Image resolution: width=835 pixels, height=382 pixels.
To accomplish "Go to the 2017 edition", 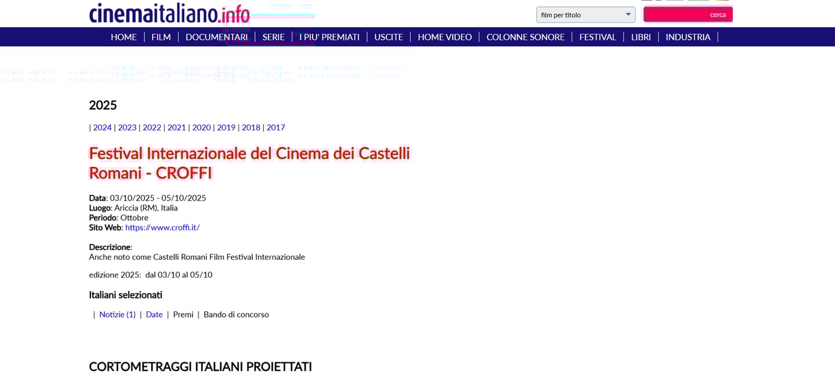I will pyautogui.click(x=276, y=128).
